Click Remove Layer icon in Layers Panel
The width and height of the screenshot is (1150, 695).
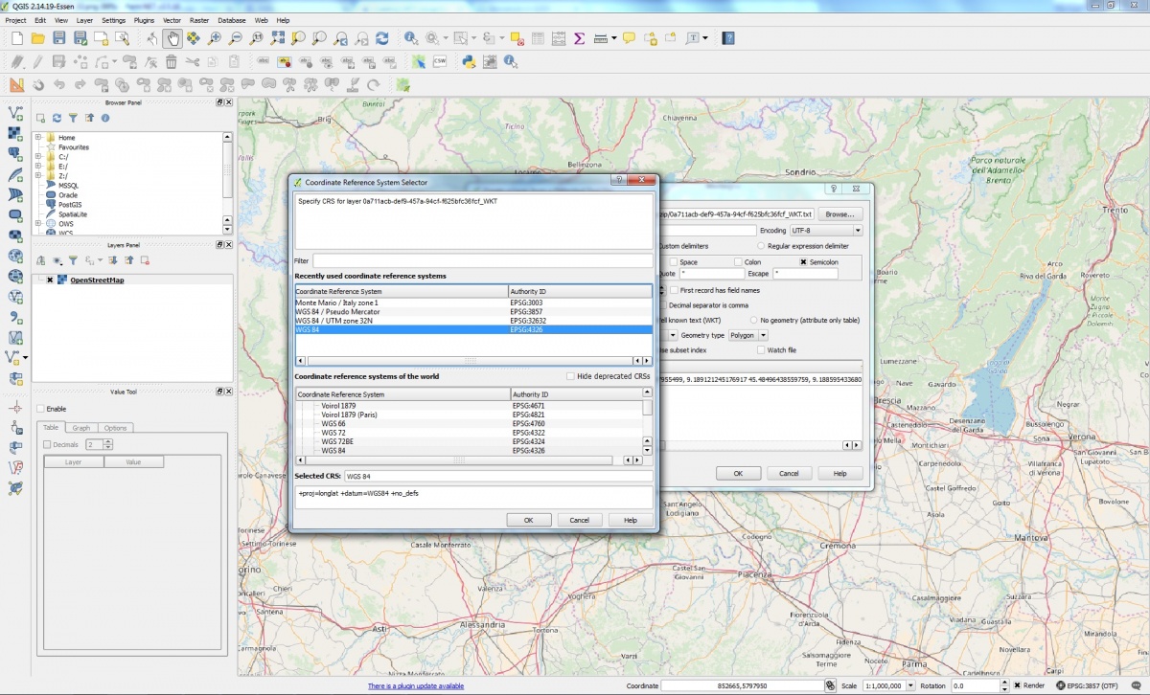tap(145, 260)
